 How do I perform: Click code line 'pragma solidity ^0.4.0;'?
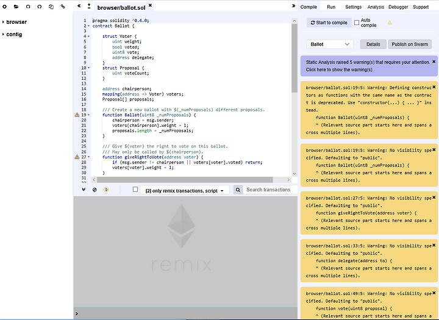121,21
